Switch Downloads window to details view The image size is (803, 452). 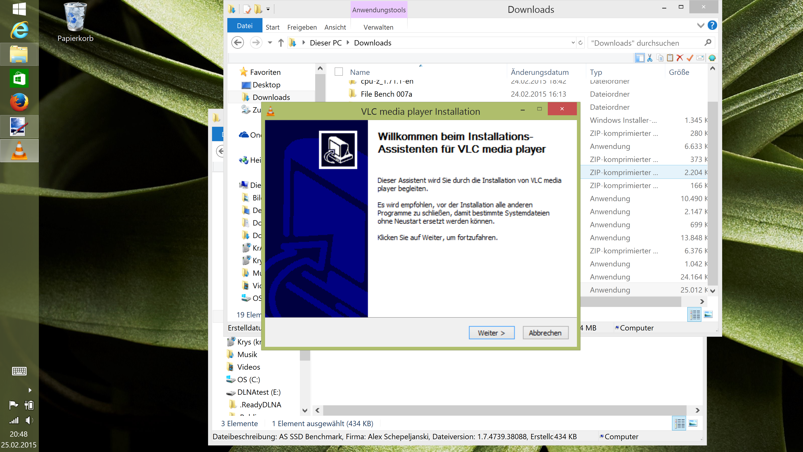click(695, 314)
